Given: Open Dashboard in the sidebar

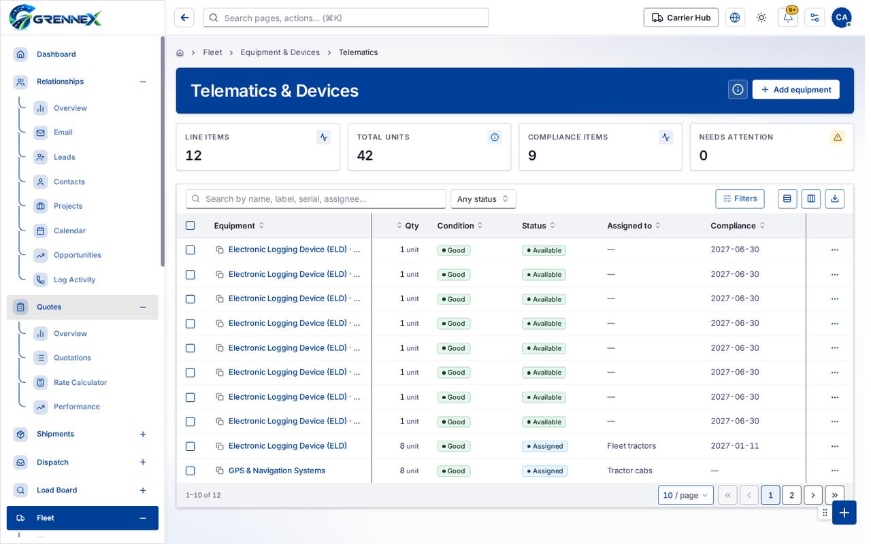Looking at the screenshot, I should 82,54.
